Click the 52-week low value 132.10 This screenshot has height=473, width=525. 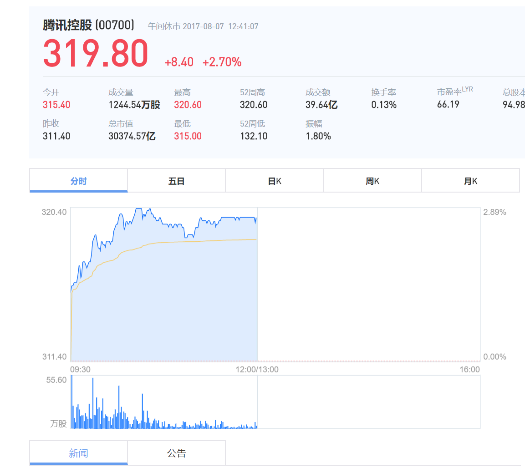point(254,136)
